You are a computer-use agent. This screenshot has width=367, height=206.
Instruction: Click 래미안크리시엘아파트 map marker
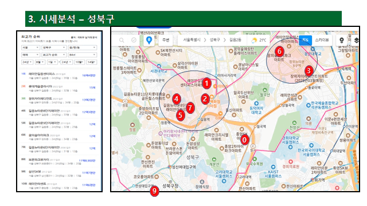217,130
